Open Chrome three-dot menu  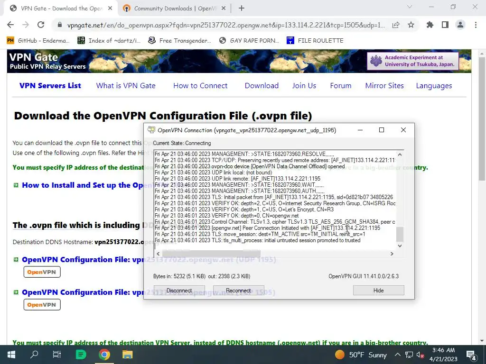[x=476, y=25]
